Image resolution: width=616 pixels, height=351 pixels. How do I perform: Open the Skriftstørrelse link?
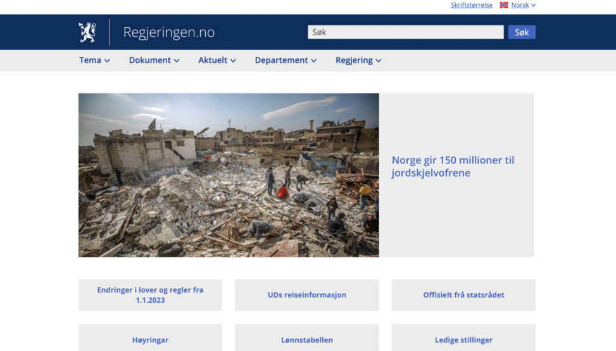click(x=472, y=5)
